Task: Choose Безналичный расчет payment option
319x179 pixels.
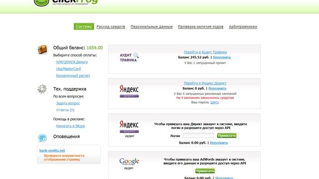Action: click(73, 76)
